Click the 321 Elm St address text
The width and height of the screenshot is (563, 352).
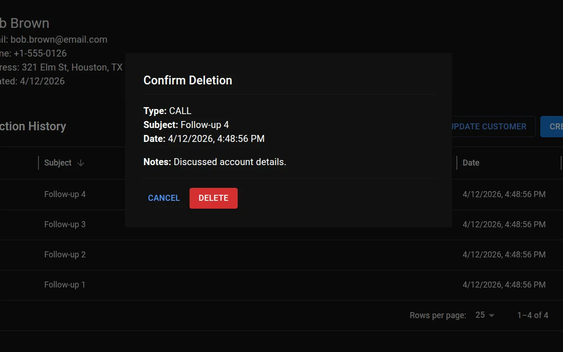[x=60, y=67]
